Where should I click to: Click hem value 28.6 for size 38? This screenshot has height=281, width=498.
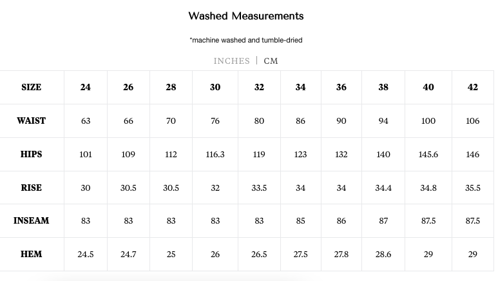coord(383,255)
